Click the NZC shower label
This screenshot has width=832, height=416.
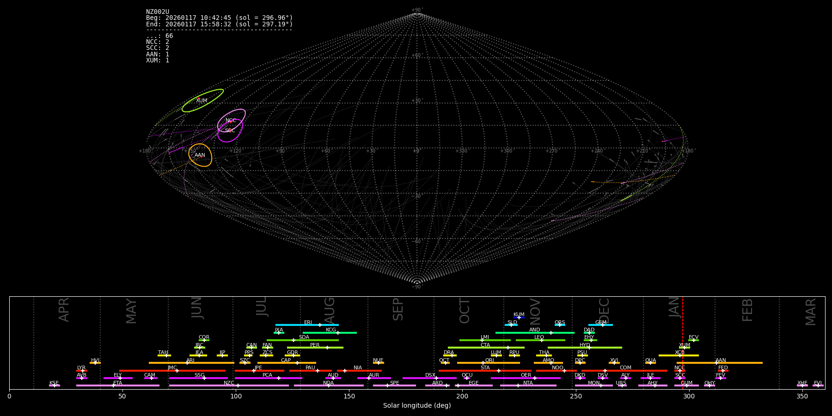point(229,383)
